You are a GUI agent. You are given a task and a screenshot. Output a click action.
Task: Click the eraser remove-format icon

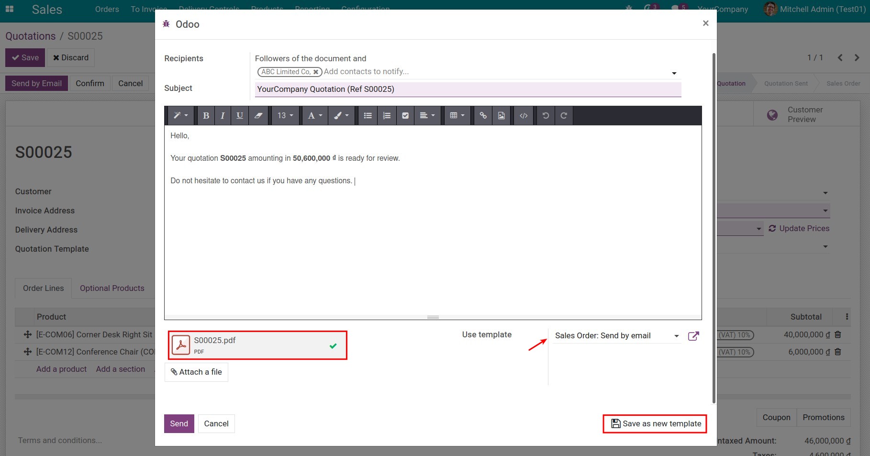tap(258, 115)
